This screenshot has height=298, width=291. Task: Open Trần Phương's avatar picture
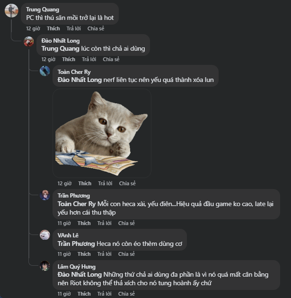(x=45, y=195)
